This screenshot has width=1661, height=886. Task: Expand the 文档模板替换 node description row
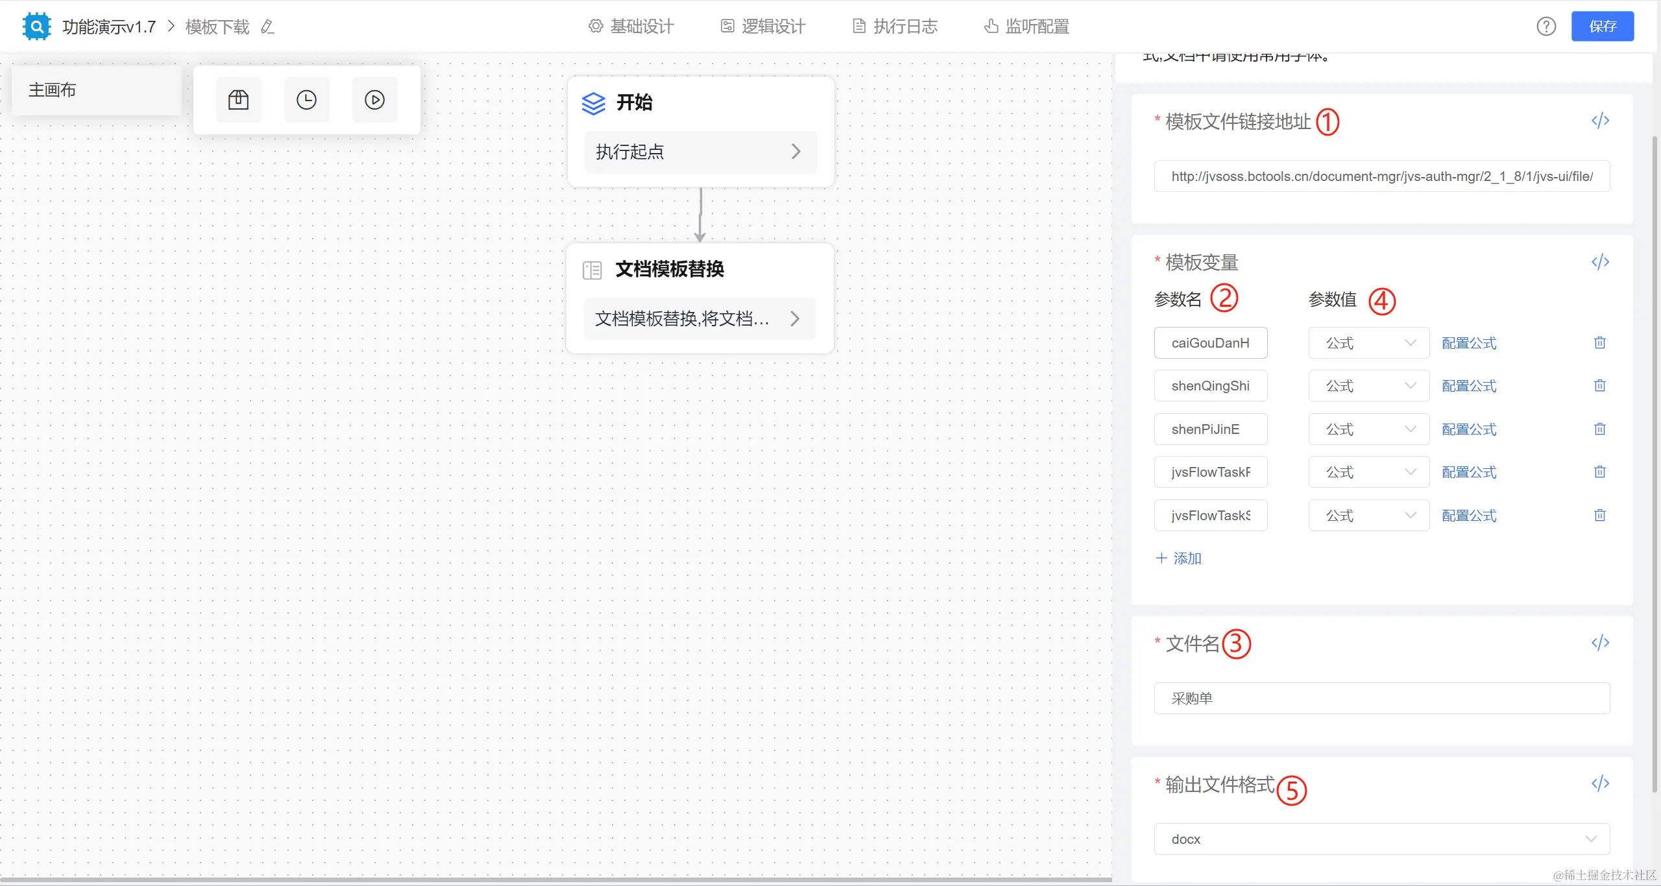coord(795,318)
